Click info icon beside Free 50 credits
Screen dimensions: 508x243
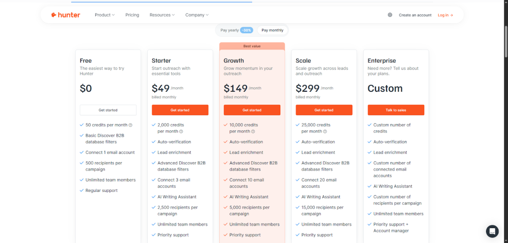130,125
